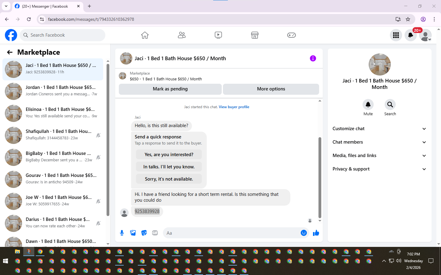Viewport: 441px width, 275px height.
Task: Open Chrome three-dot menu
Action: (x=434, y=19)
